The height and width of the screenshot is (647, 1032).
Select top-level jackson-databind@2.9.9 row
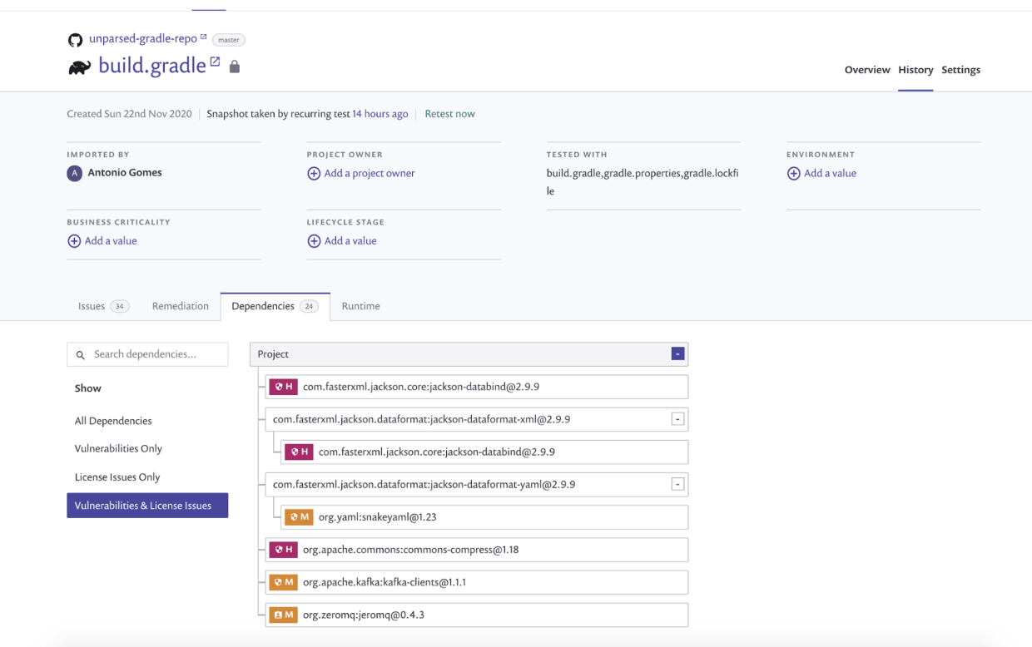(477, 387)
